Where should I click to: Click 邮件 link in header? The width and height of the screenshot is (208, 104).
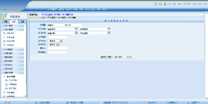[180, 4]
